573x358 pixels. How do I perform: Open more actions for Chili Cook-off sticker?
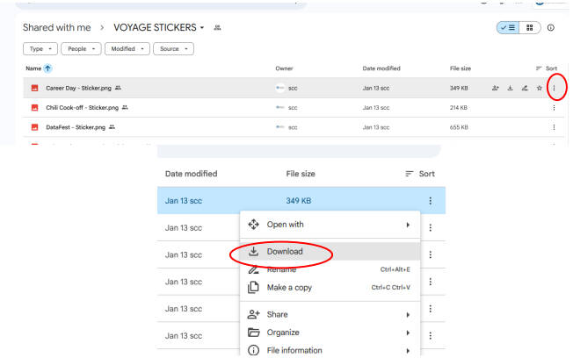[554, 108]
